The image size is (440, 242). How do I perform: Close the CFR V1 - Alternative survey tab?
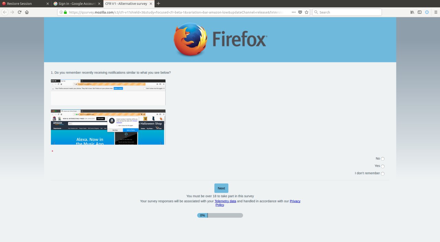tap(151, 3)
